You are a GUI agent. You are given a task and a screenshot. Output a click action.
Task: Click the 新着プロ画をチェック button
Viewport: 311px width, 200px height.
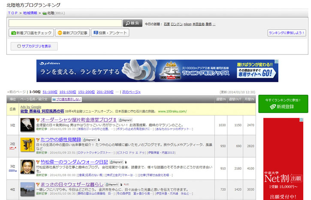tap(31, 33)
